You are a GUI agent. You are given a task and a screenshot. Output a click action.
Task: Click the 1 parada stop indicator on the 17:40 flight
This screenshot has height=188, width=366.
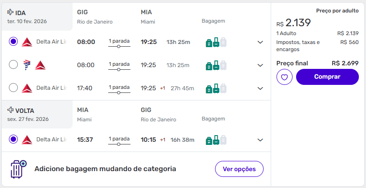pos(119,88)
